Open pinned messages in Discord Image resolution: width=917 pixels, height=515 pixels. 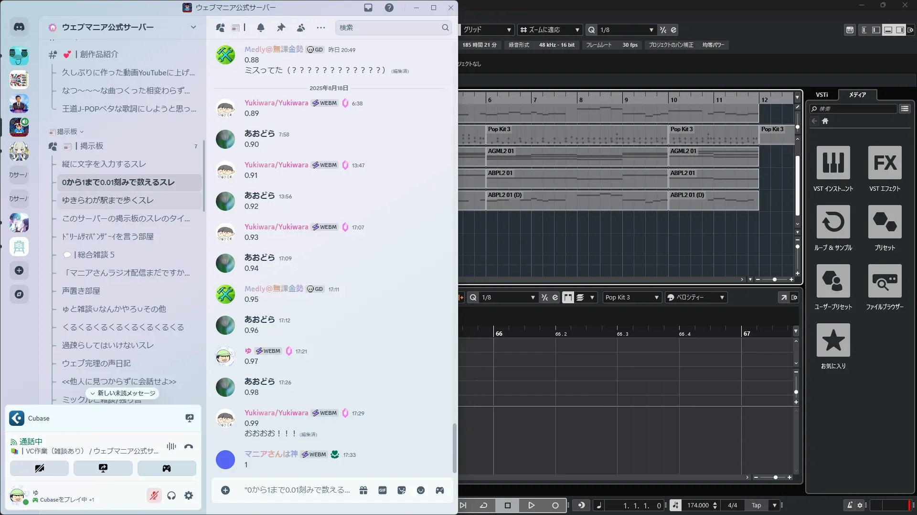(281, 28)
